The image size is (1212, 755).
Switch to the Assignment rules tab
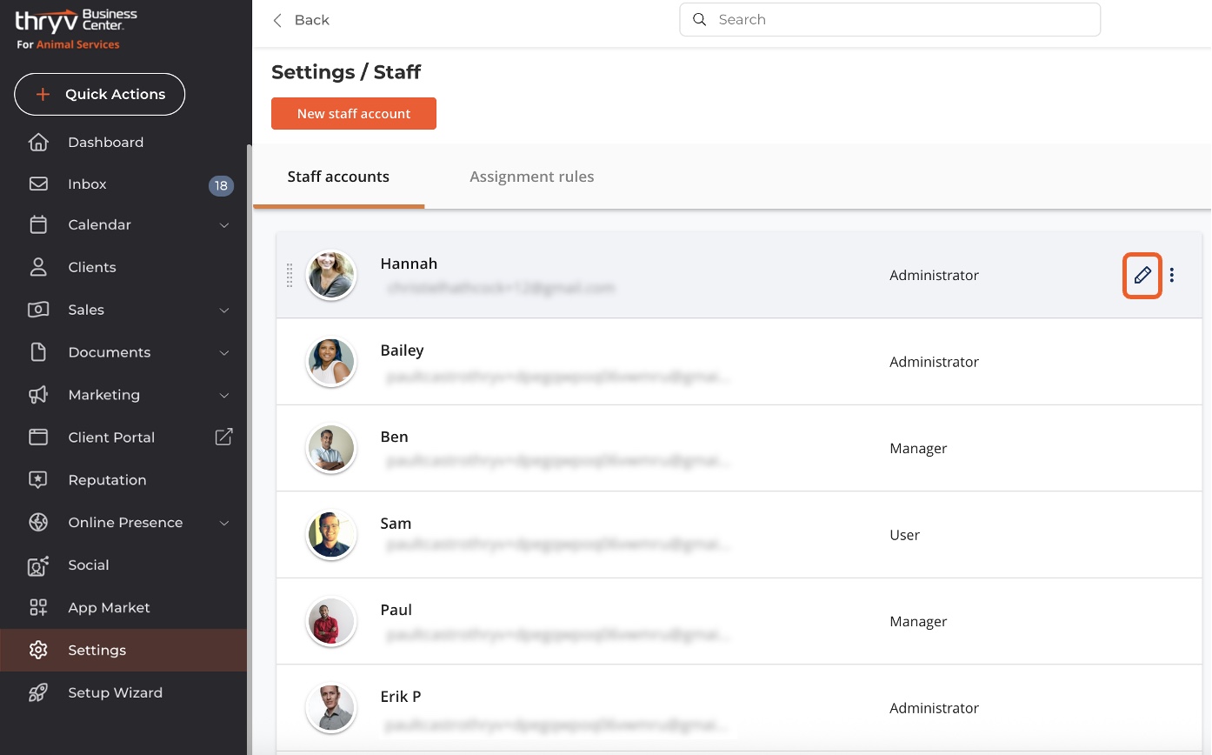(x=531, y=177)
